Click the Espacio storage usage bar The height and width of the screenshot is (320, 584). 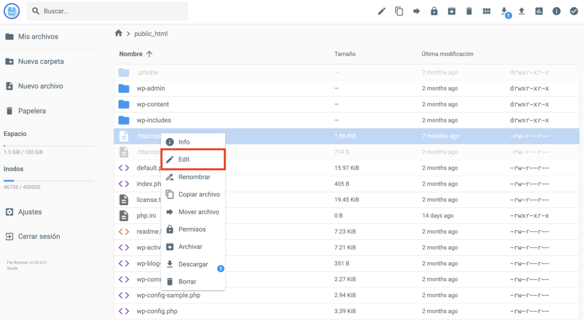48,146
